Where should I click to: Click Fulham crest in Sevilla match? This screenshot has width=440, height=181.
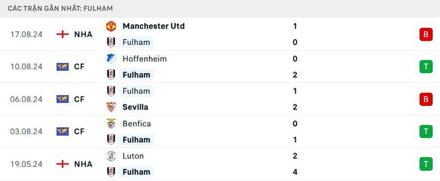tap(111, 91)
